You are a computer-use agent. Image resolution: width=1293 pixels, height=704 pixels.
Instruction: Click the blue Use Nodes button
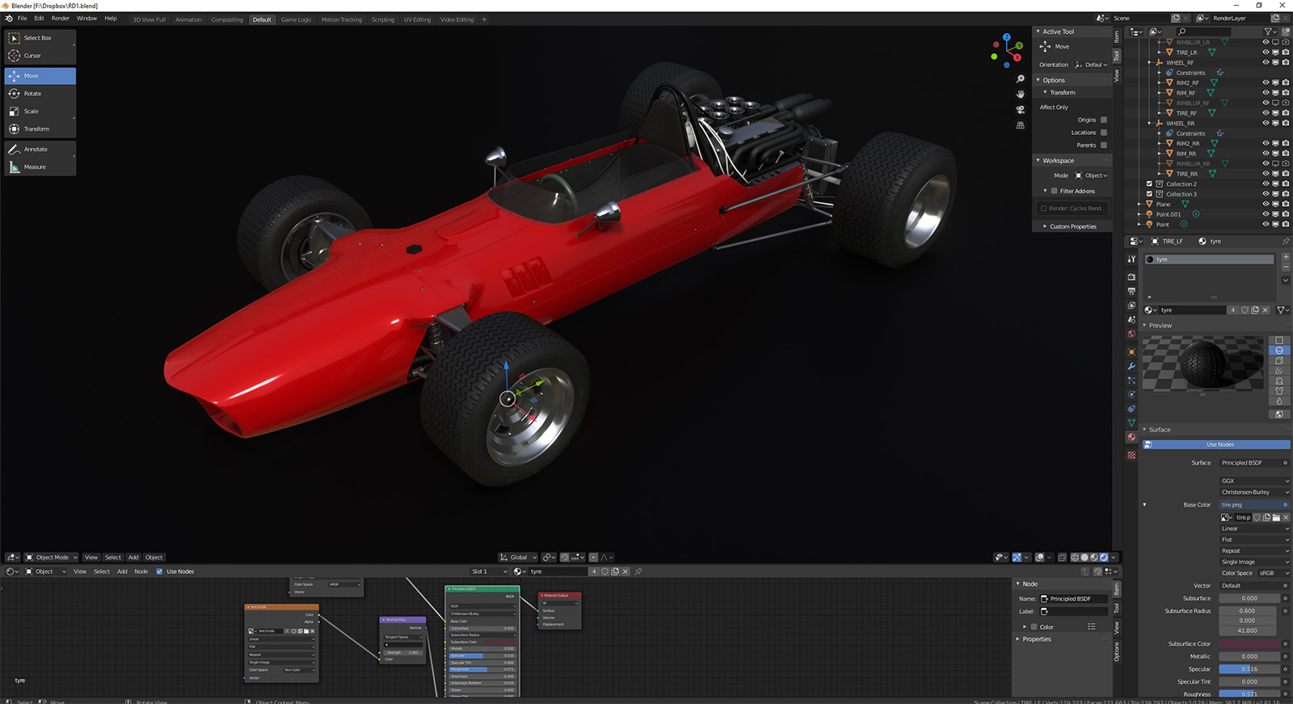pos(1216,445)
